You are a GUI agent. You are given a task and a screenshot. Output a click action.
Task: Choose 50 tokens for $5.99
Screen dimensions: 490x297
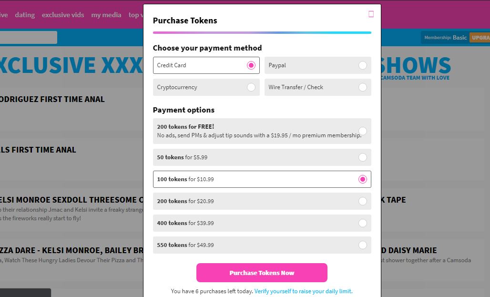(262, 157)
